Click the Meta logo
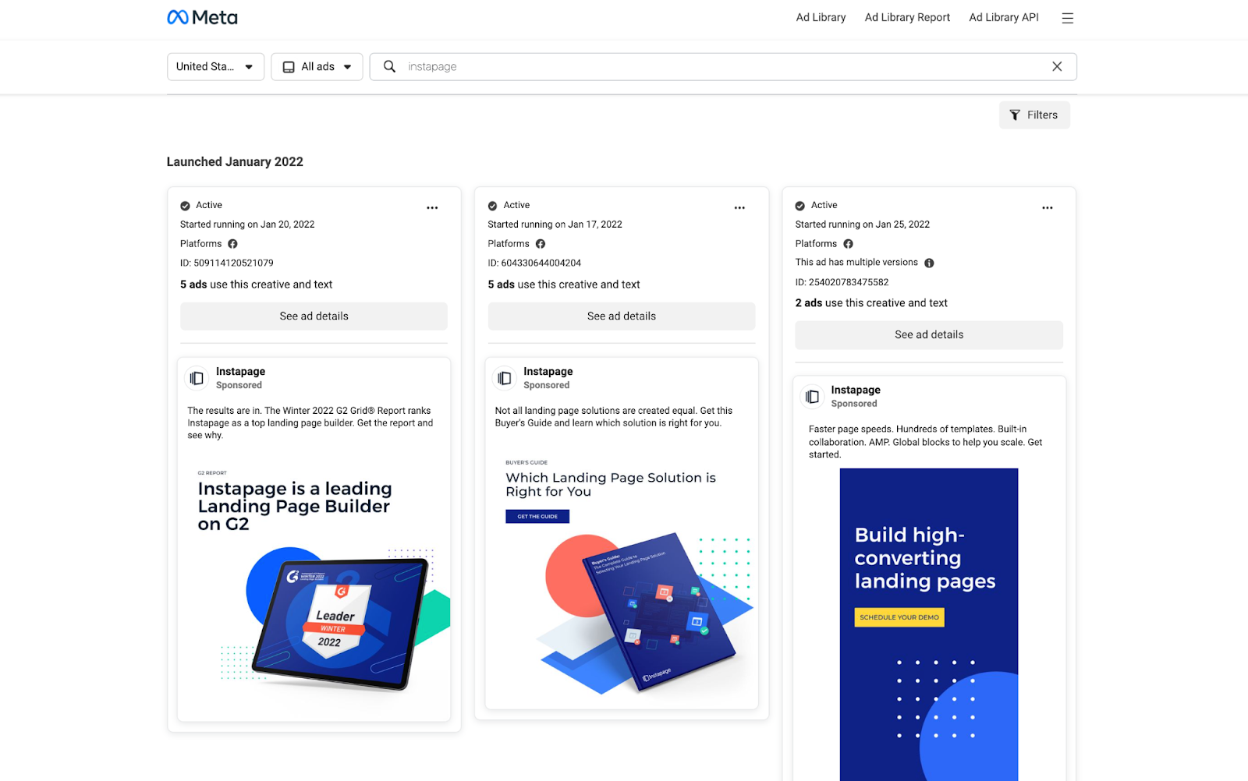The image size is (1248, 781). 202,17
